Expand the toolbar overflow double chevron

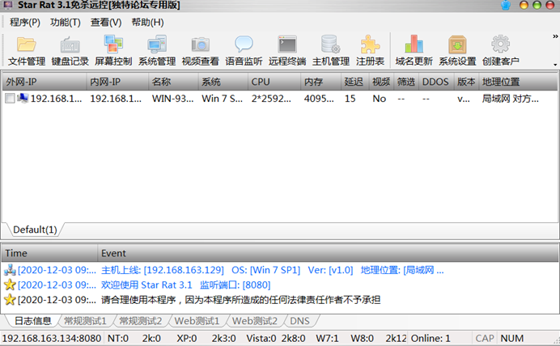coord(555,36)
